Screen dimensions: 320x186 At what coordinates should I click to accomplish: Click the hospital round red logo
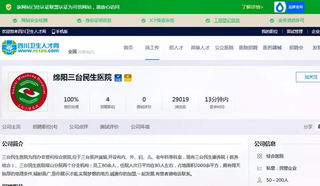[x=28, y=92]
